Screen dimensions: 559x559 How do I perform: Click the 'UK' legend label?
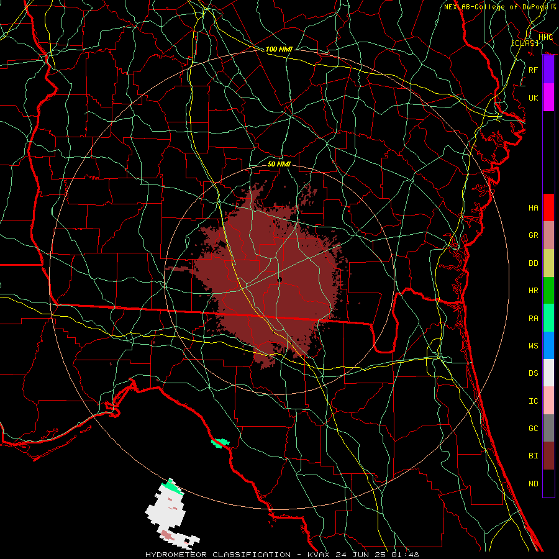(x=534, y=98)
